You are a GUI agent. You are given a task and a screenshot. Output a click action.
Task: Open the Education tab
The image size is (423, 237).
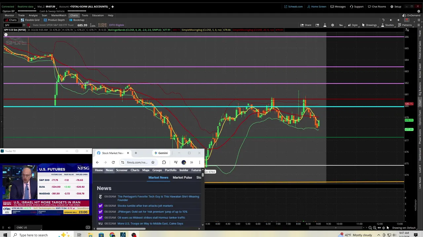pyautogui.click(x=98, y=15)
